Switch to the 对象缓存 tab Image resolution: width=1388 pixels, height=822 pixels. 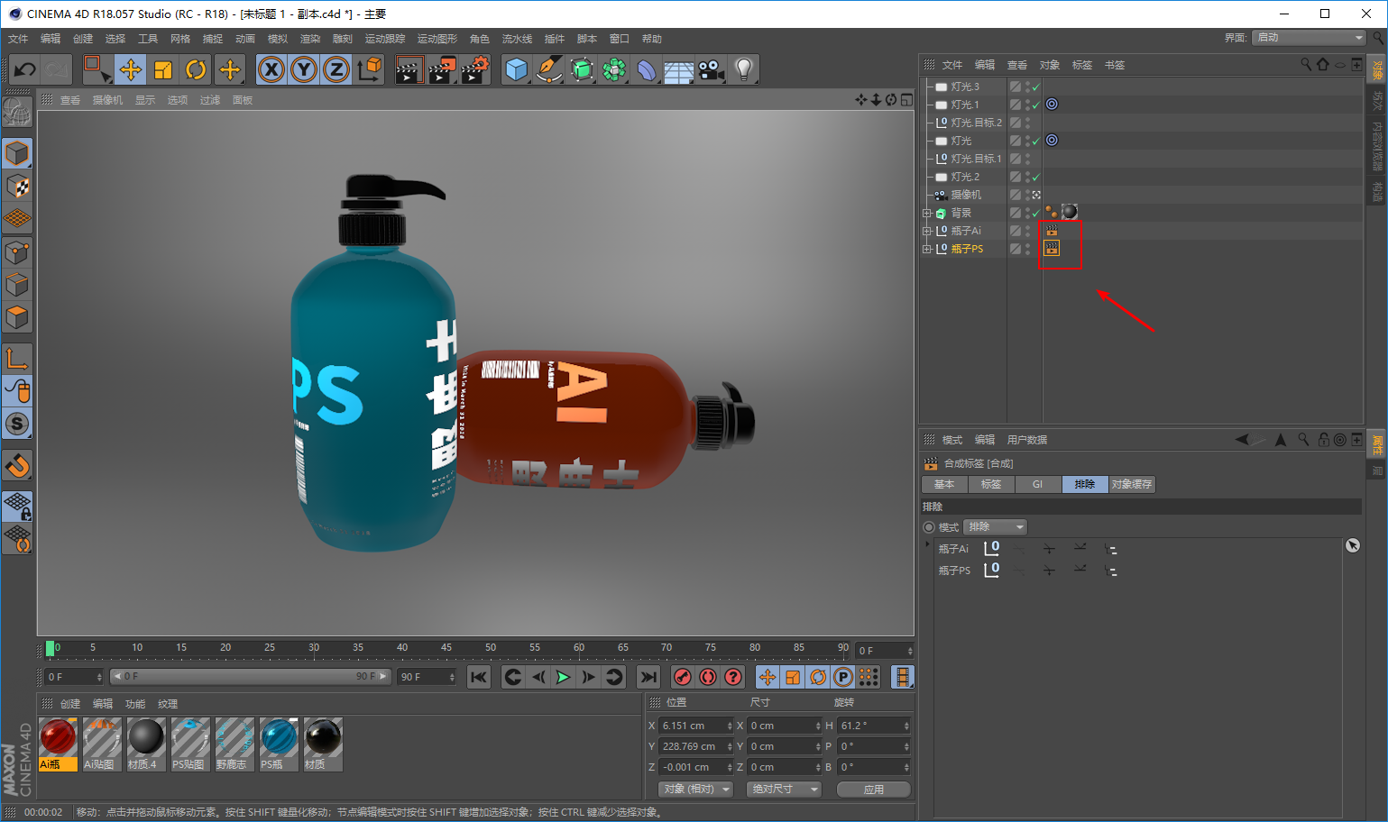coord(1131,484)
